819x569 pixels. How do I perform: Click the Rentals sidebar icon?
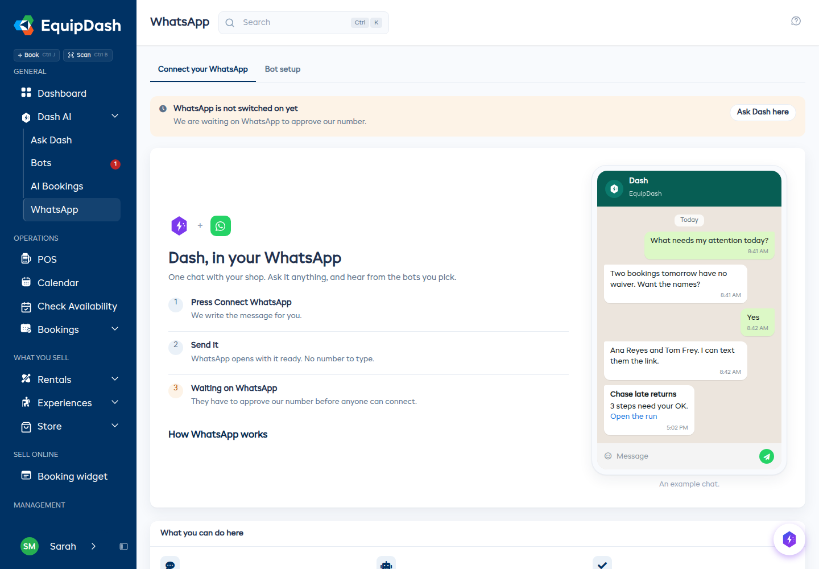click(x=26, y=379)
